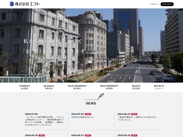The image size is (183, 137).
Task: Open news entry dated 2024.05.24
Action: [124, 135]
